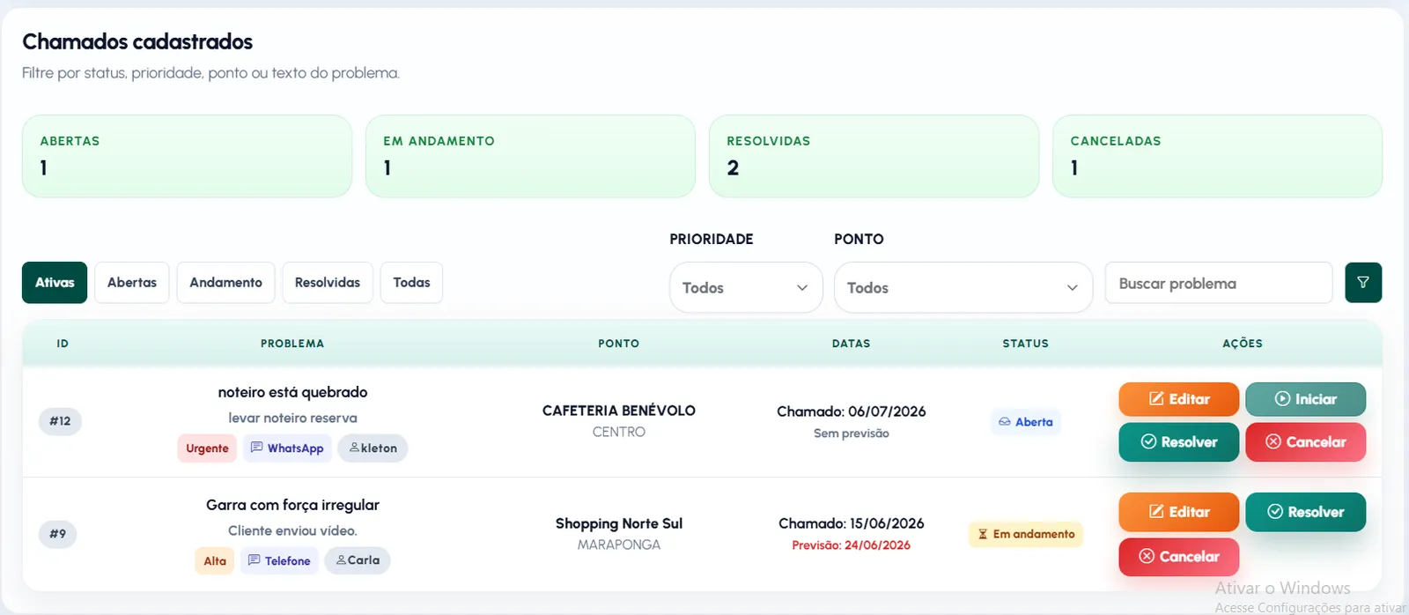The height and width of the screenshot is (615, 1409).
Task: Click 'Cliente enviou vídeo.' note
Action: 292,530
